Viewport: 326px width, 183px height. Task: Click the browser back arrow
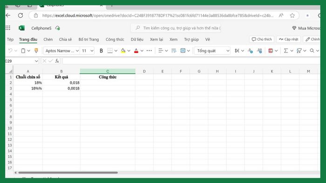(x=8, y=15)
